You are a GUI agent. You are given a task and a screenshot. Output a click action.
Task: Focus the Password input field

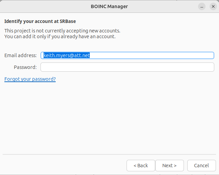(x=127, y=67)
